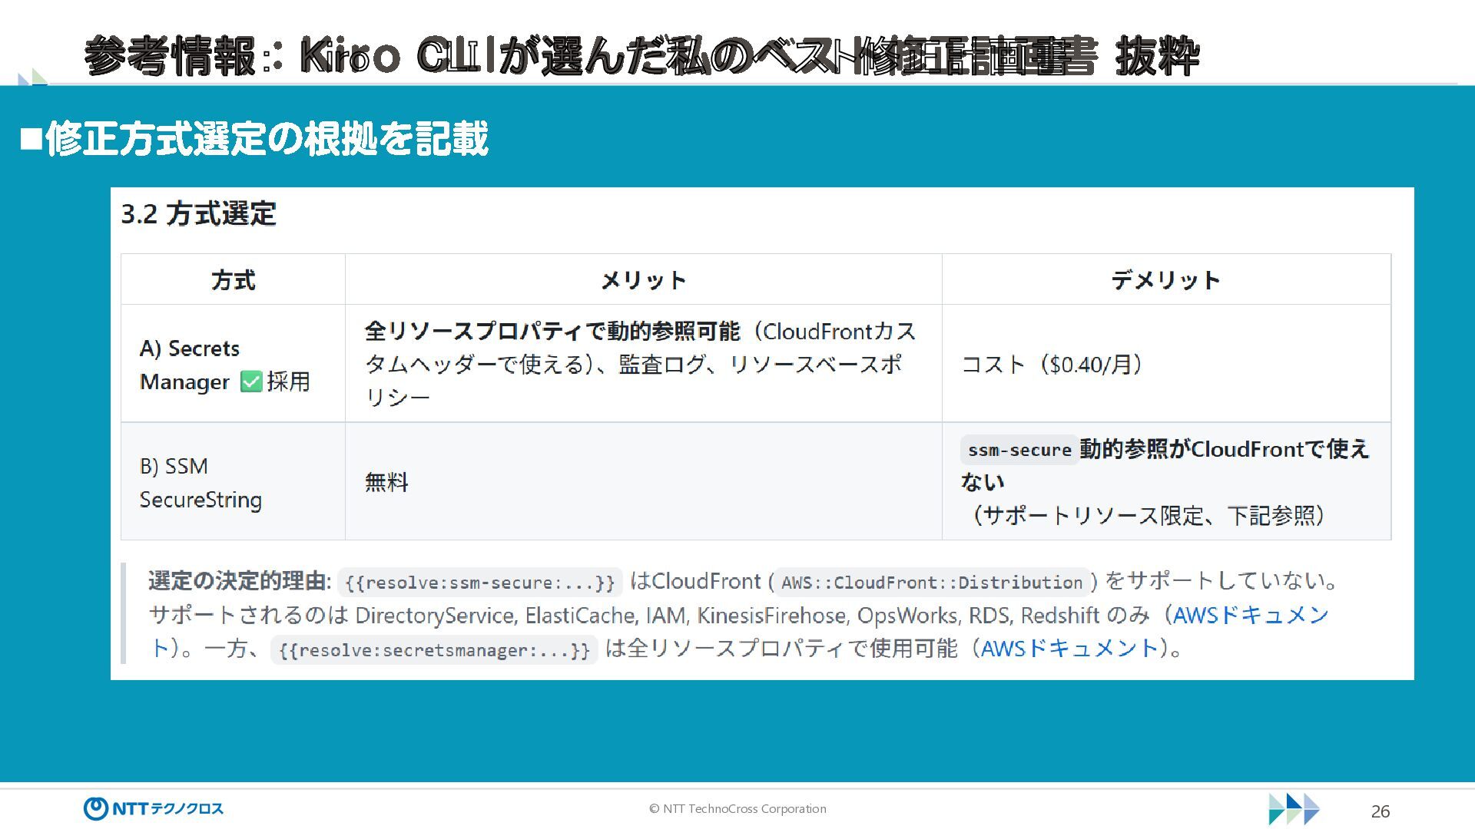Select the B) SSM SecureString cell
The height and width of the screenshot is (829, 1475).
tap(201, 483)
